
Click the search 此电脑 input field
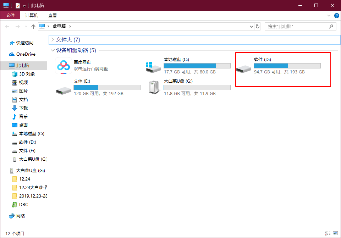click(297, 27)
